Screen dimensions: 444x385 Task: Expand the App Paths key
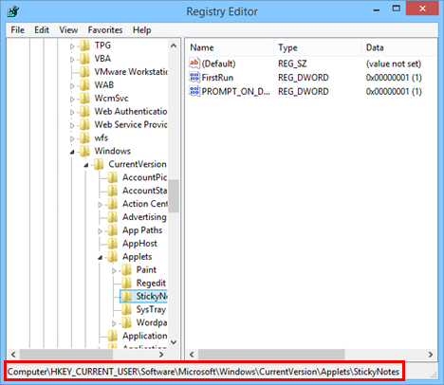[x=100, y=231]
